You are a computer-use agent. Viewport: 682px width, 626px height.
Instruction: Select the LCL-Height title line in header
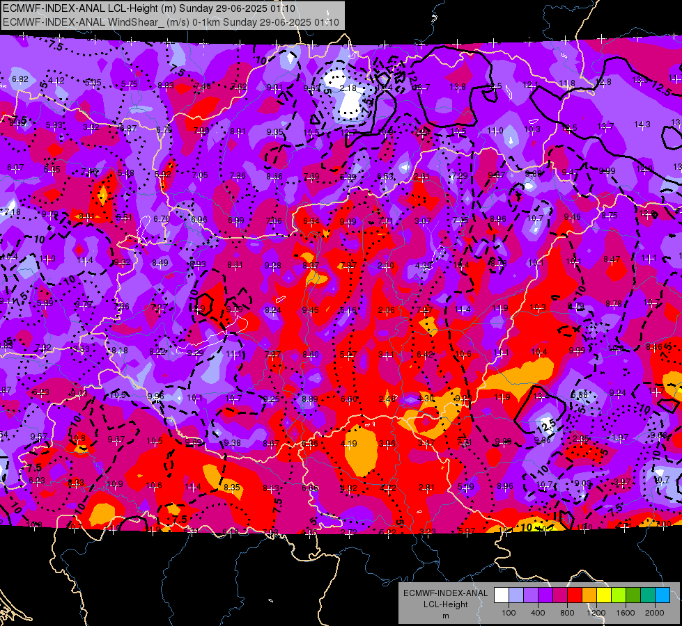(149, 8)
